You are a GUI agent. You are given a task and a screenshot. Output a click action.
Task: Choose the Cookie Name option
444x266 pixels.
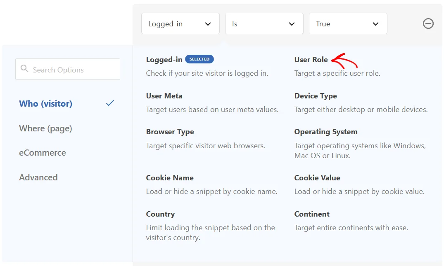[x=170, y=177]
